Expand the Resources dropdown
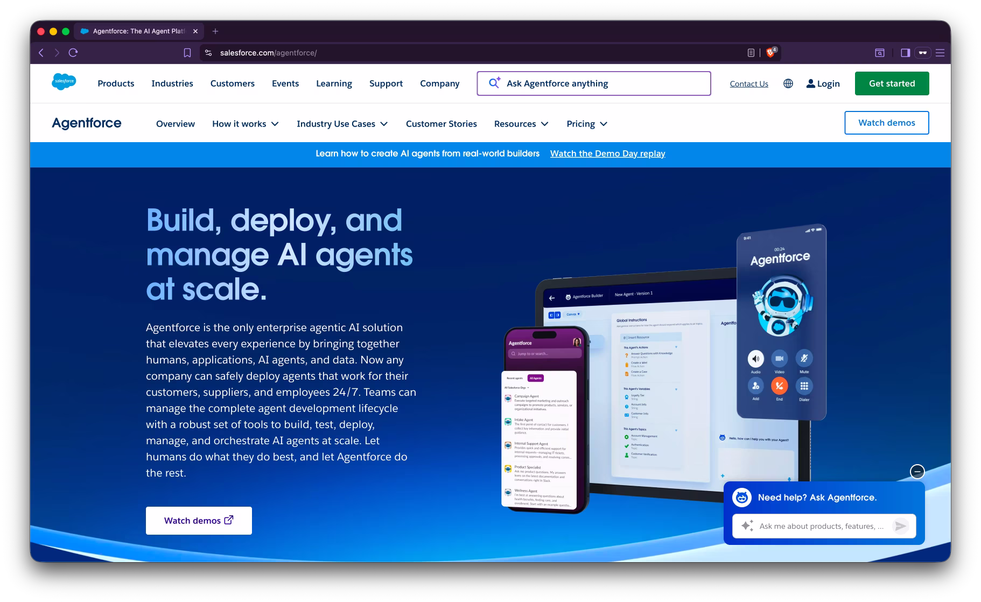981x602 pixels. (521, 124)
